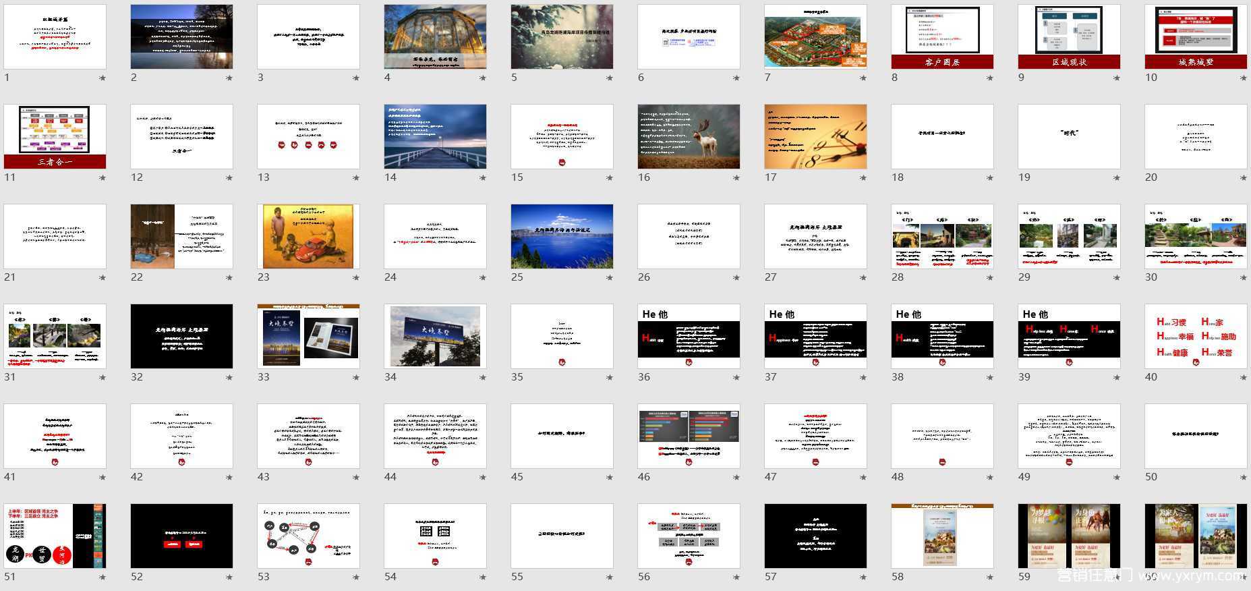Select the bar chart slide 46
Viewport: 1251px width, 591px height.
pos(689,436)
